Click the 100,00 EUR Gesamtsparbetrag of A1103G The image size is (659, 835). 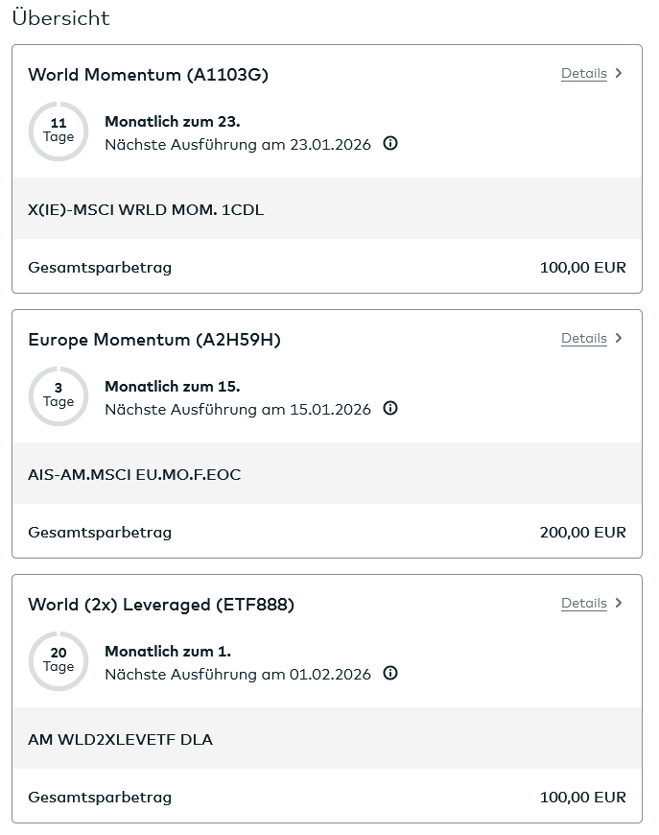(582, 267)
